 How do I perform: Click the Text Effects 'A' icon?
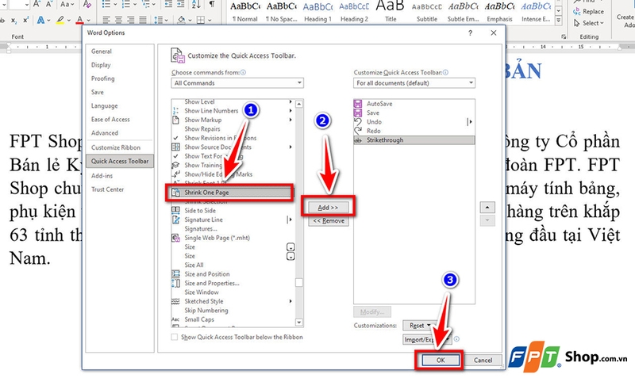pyautogui.click(x=41, y=20)
